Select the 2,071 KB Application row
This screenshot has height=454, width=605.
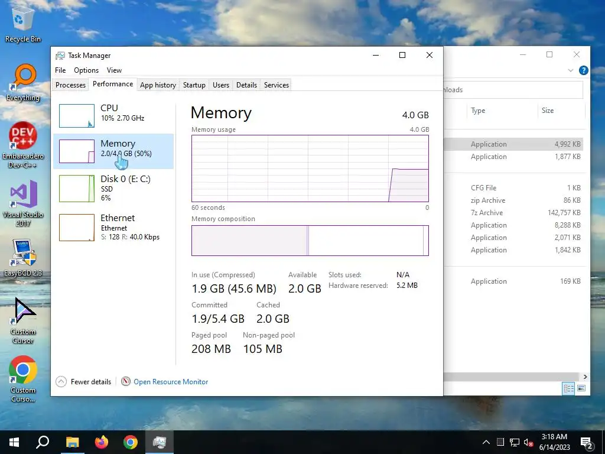[x=513, y=237]
